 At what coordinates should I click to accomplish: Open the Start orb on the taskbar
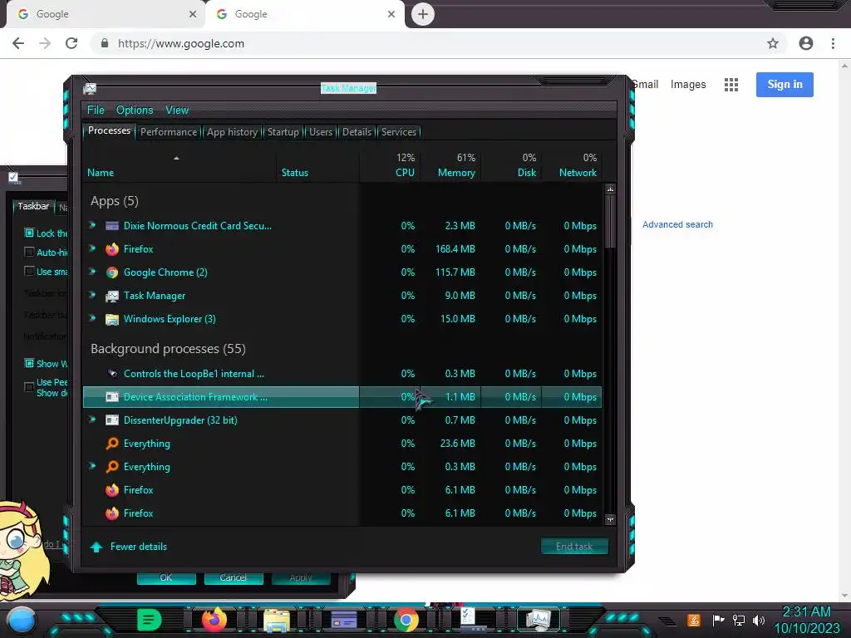pos(22,621)
